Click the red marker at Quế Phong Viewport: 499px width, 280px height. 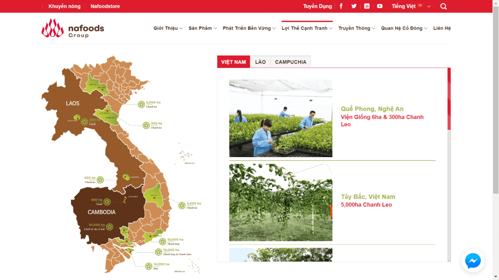coord(107,111)
